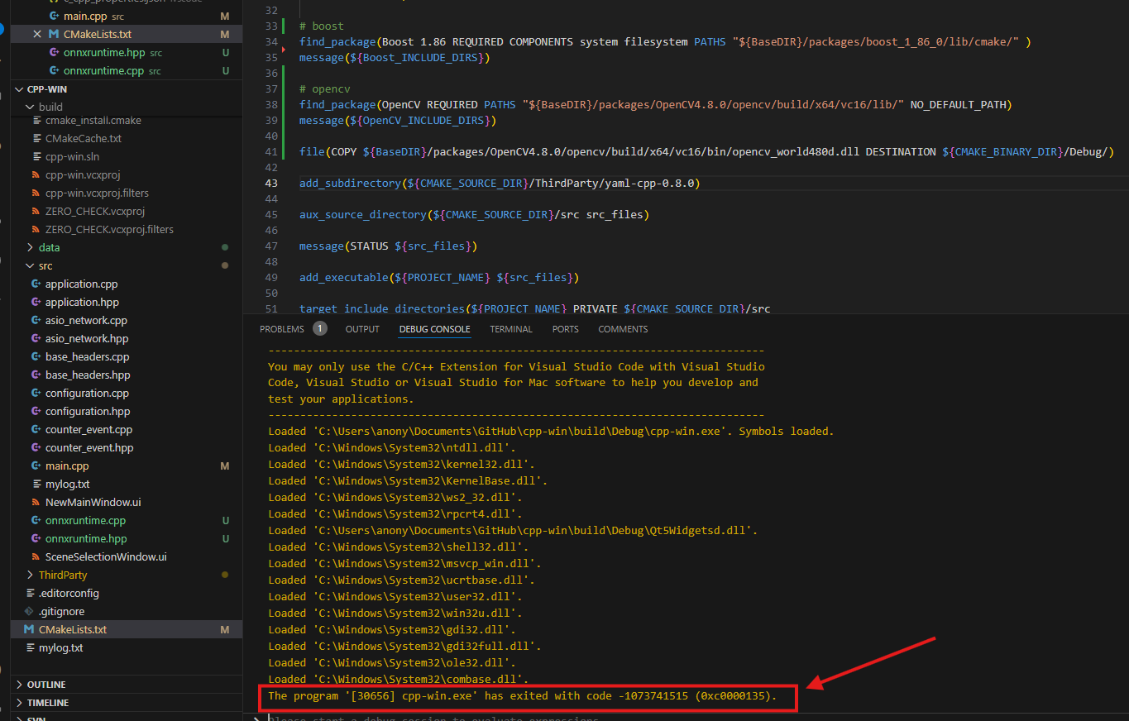Collapse the CPP-WIN explorer section

[19, 89]
